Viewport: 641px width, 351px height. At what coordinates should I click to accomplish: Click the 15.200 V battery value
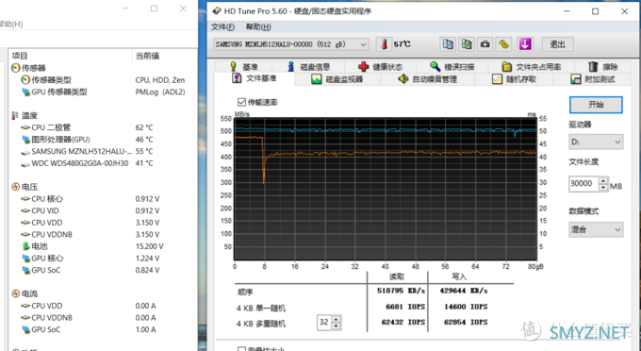[x=149, y=246]
